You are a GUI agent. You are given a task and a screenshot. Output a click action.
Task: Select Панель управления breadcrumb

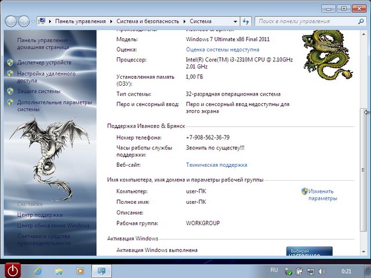pyautogui.click(x=81, y=21)
